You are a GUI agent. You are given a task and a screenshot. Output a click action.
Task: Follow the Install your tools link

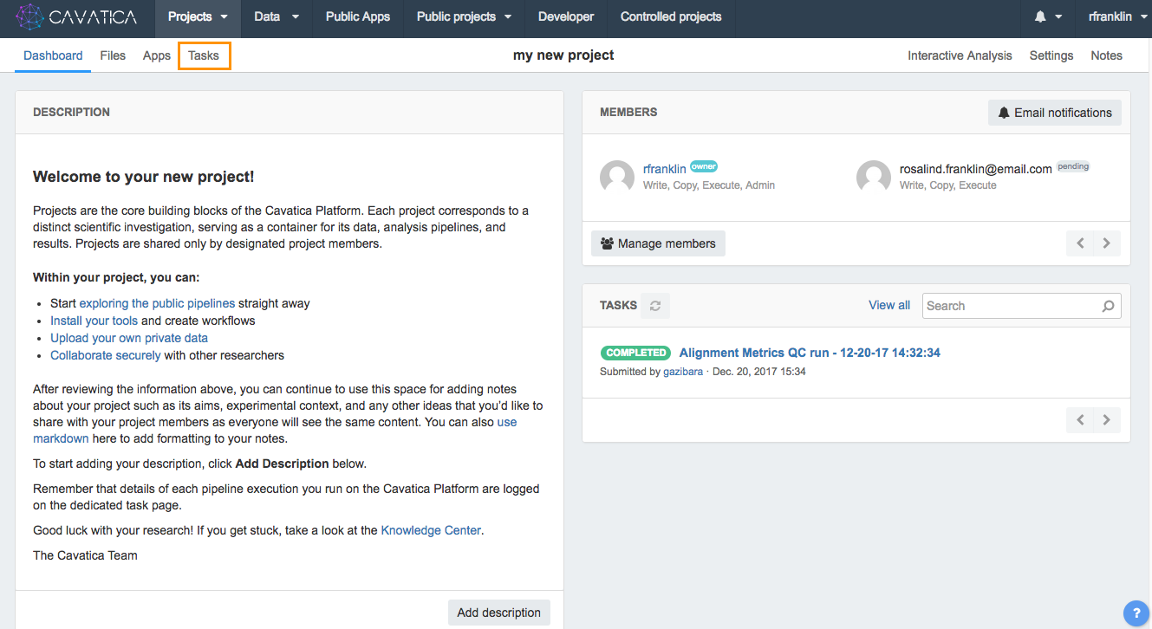pyautogui.click(x=94, y=321)
